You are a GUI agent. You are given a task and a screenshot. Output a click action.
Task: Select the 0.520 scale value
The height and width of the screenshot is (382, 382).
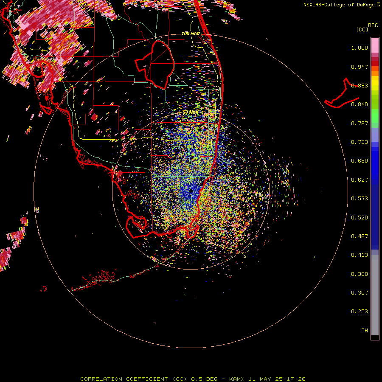pyautogui.click(x=360, y=218)
